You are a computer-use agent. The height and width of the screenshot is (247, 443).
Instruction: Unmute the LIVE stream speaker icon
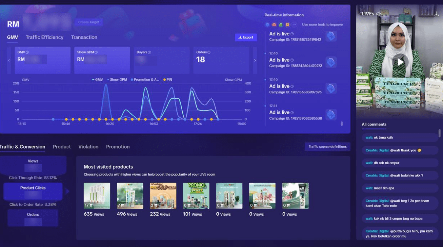pos(379,14)
